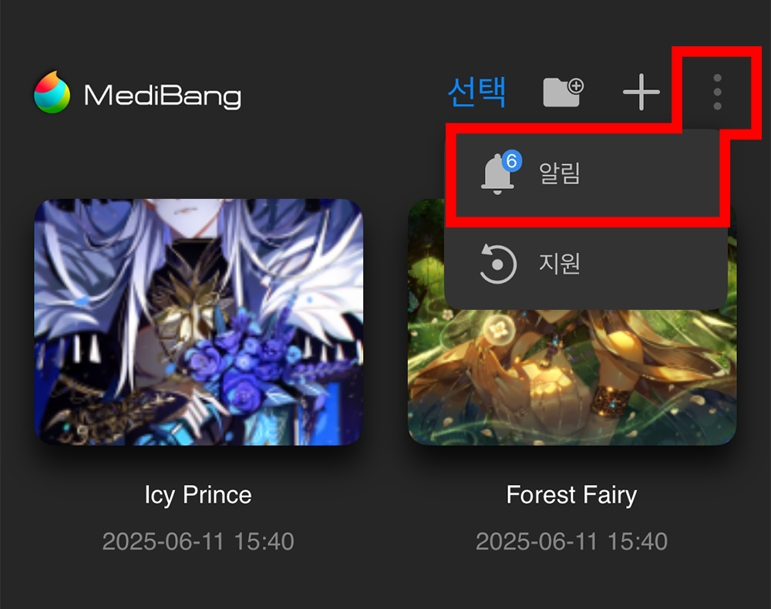Click the blue notification badge showing 6
The image size is (771, 609).
click(511, 160)
